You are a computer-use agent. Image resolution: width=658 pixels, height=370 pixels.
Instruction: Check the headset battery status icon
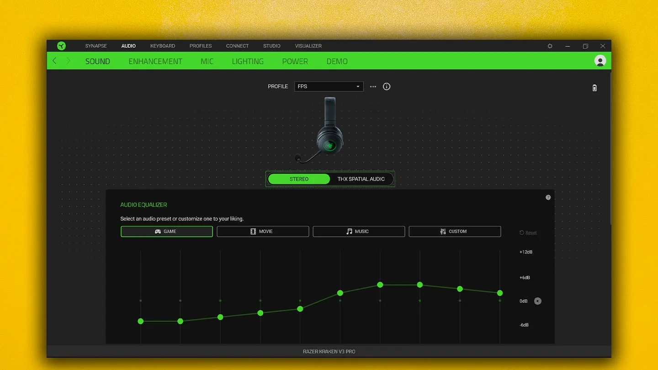(594, 88)
